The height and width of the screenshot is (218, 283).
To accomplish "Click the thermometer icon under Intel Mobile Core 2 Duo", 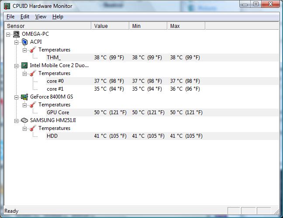I will (x=33, y=73).
